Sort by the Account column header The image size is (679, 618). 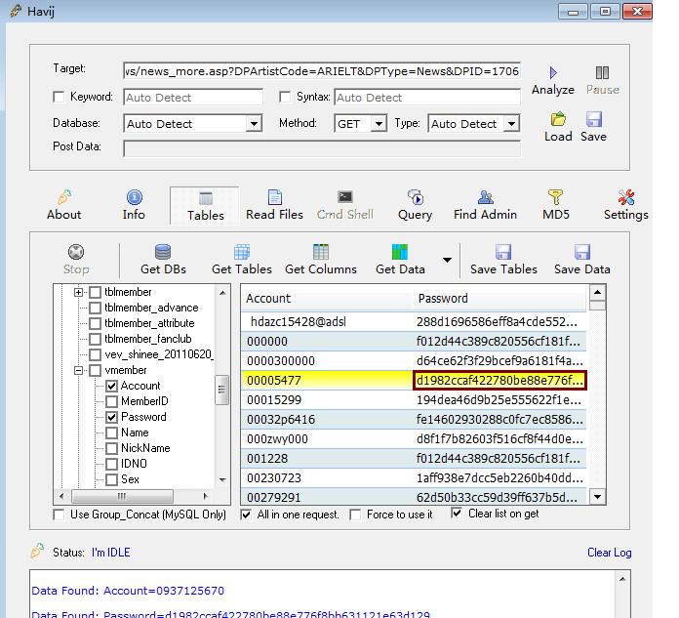[327, 299]
